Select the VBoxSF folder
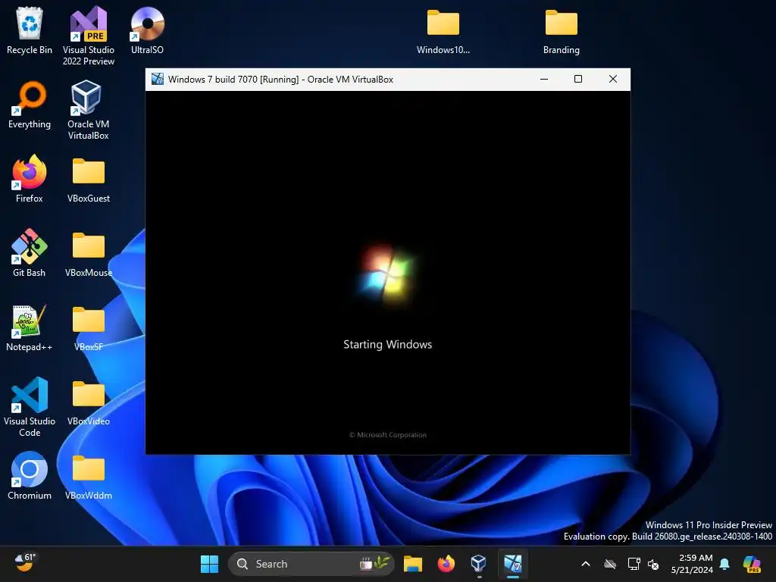Viewport: 776px width, 582px height. tap(88, 329)
